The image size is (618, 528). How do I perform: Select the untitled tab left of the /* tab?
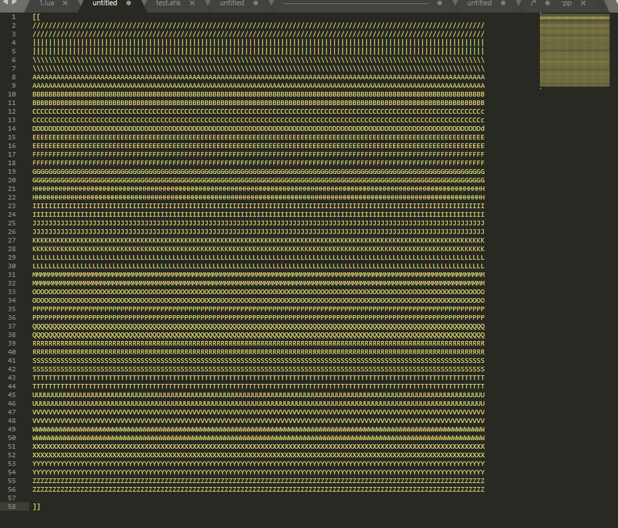click(479, 3)
